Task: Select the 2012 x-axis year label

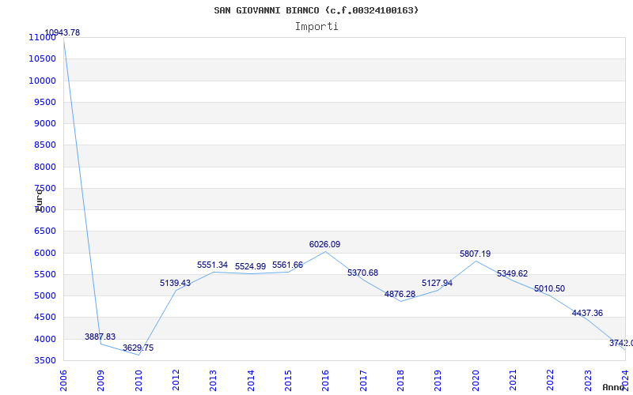Action: [176, 378]
